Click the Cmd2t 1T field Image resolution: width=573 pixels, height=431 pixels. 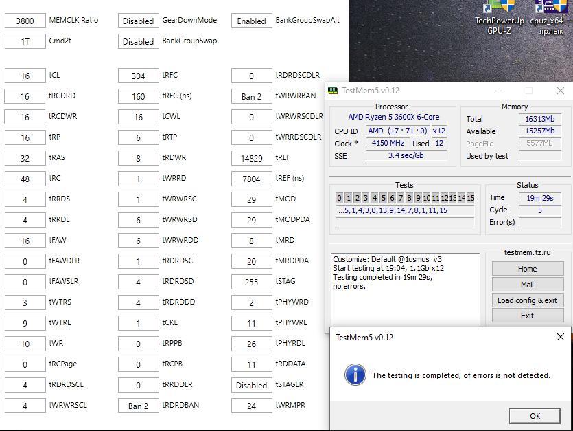pos(25,41)
